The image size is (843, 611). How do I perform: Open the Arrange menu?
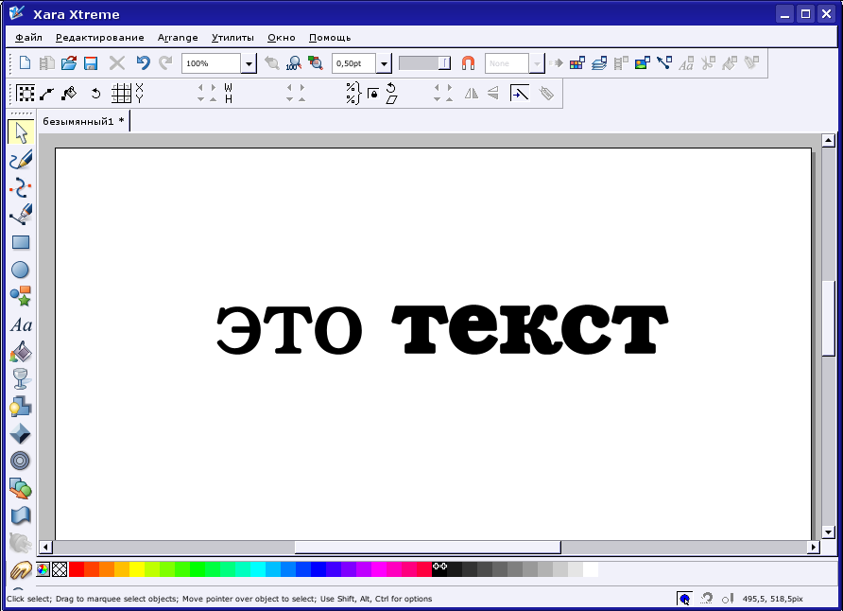178,38
